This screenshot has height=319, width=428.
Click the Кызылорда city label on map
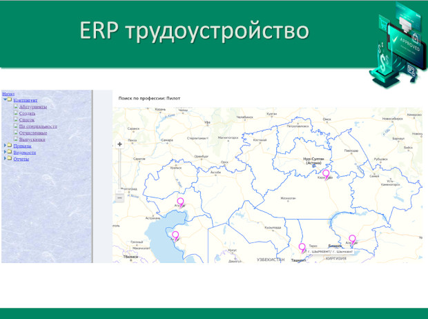click(x=273, y=227)
